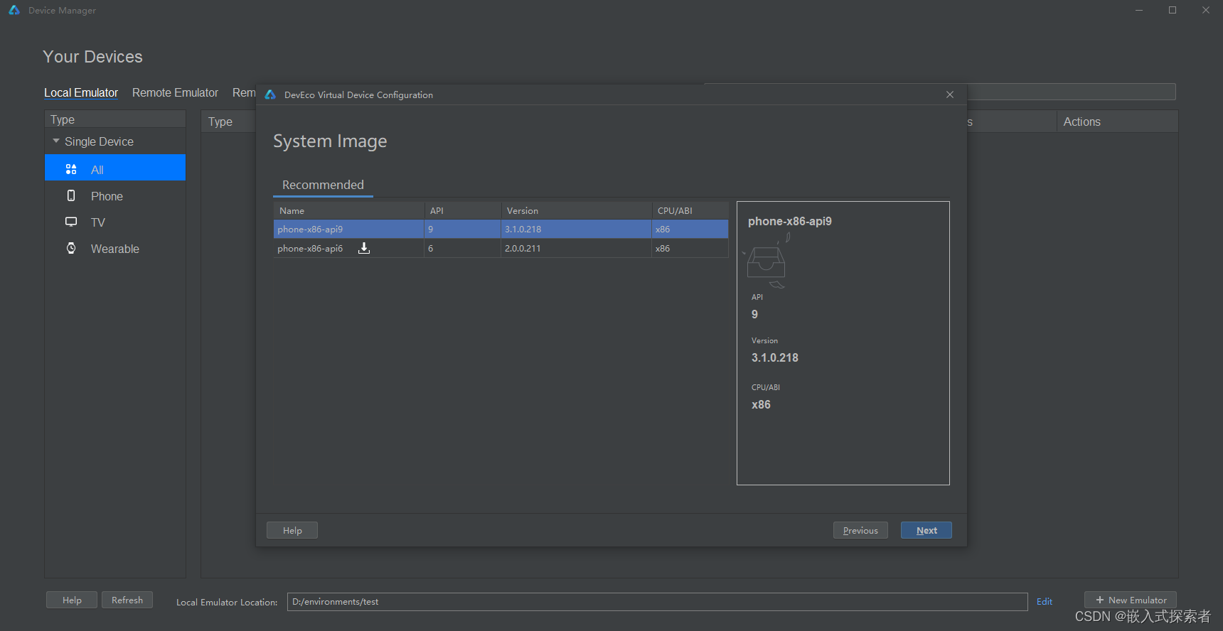Image resolution: width=1223 pixels, height=631 pixels.
Task: Collapse the Single Device tree group
Action: [x=56, y=141]
